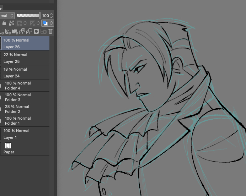The width and height of the screenshot is (246, 196).
Task: Toggle Lock Transparent Pixels
Action: pyautogui.click(x=11, y=23)
